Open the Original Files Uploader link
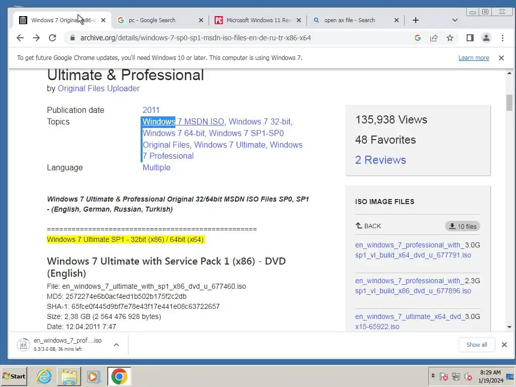The height and width of the screenshot is (387, 516). pyautogui.click(x=99, y=89)
